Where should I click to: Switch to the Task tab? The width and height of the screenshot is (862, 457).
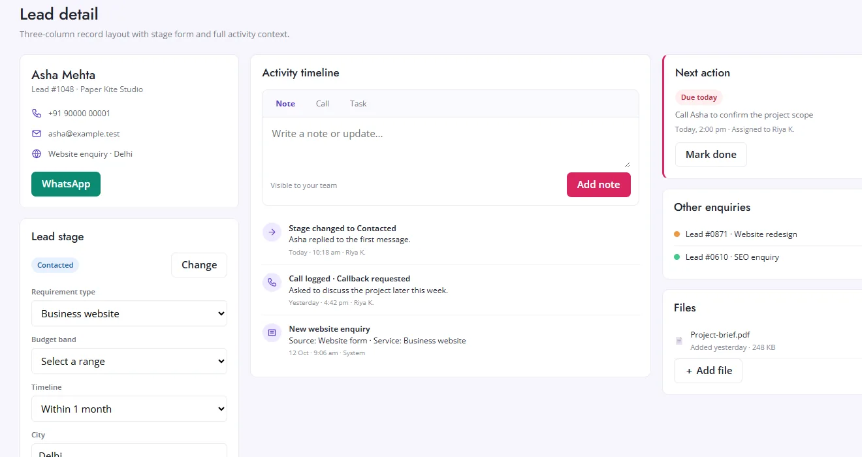(358, 104)
